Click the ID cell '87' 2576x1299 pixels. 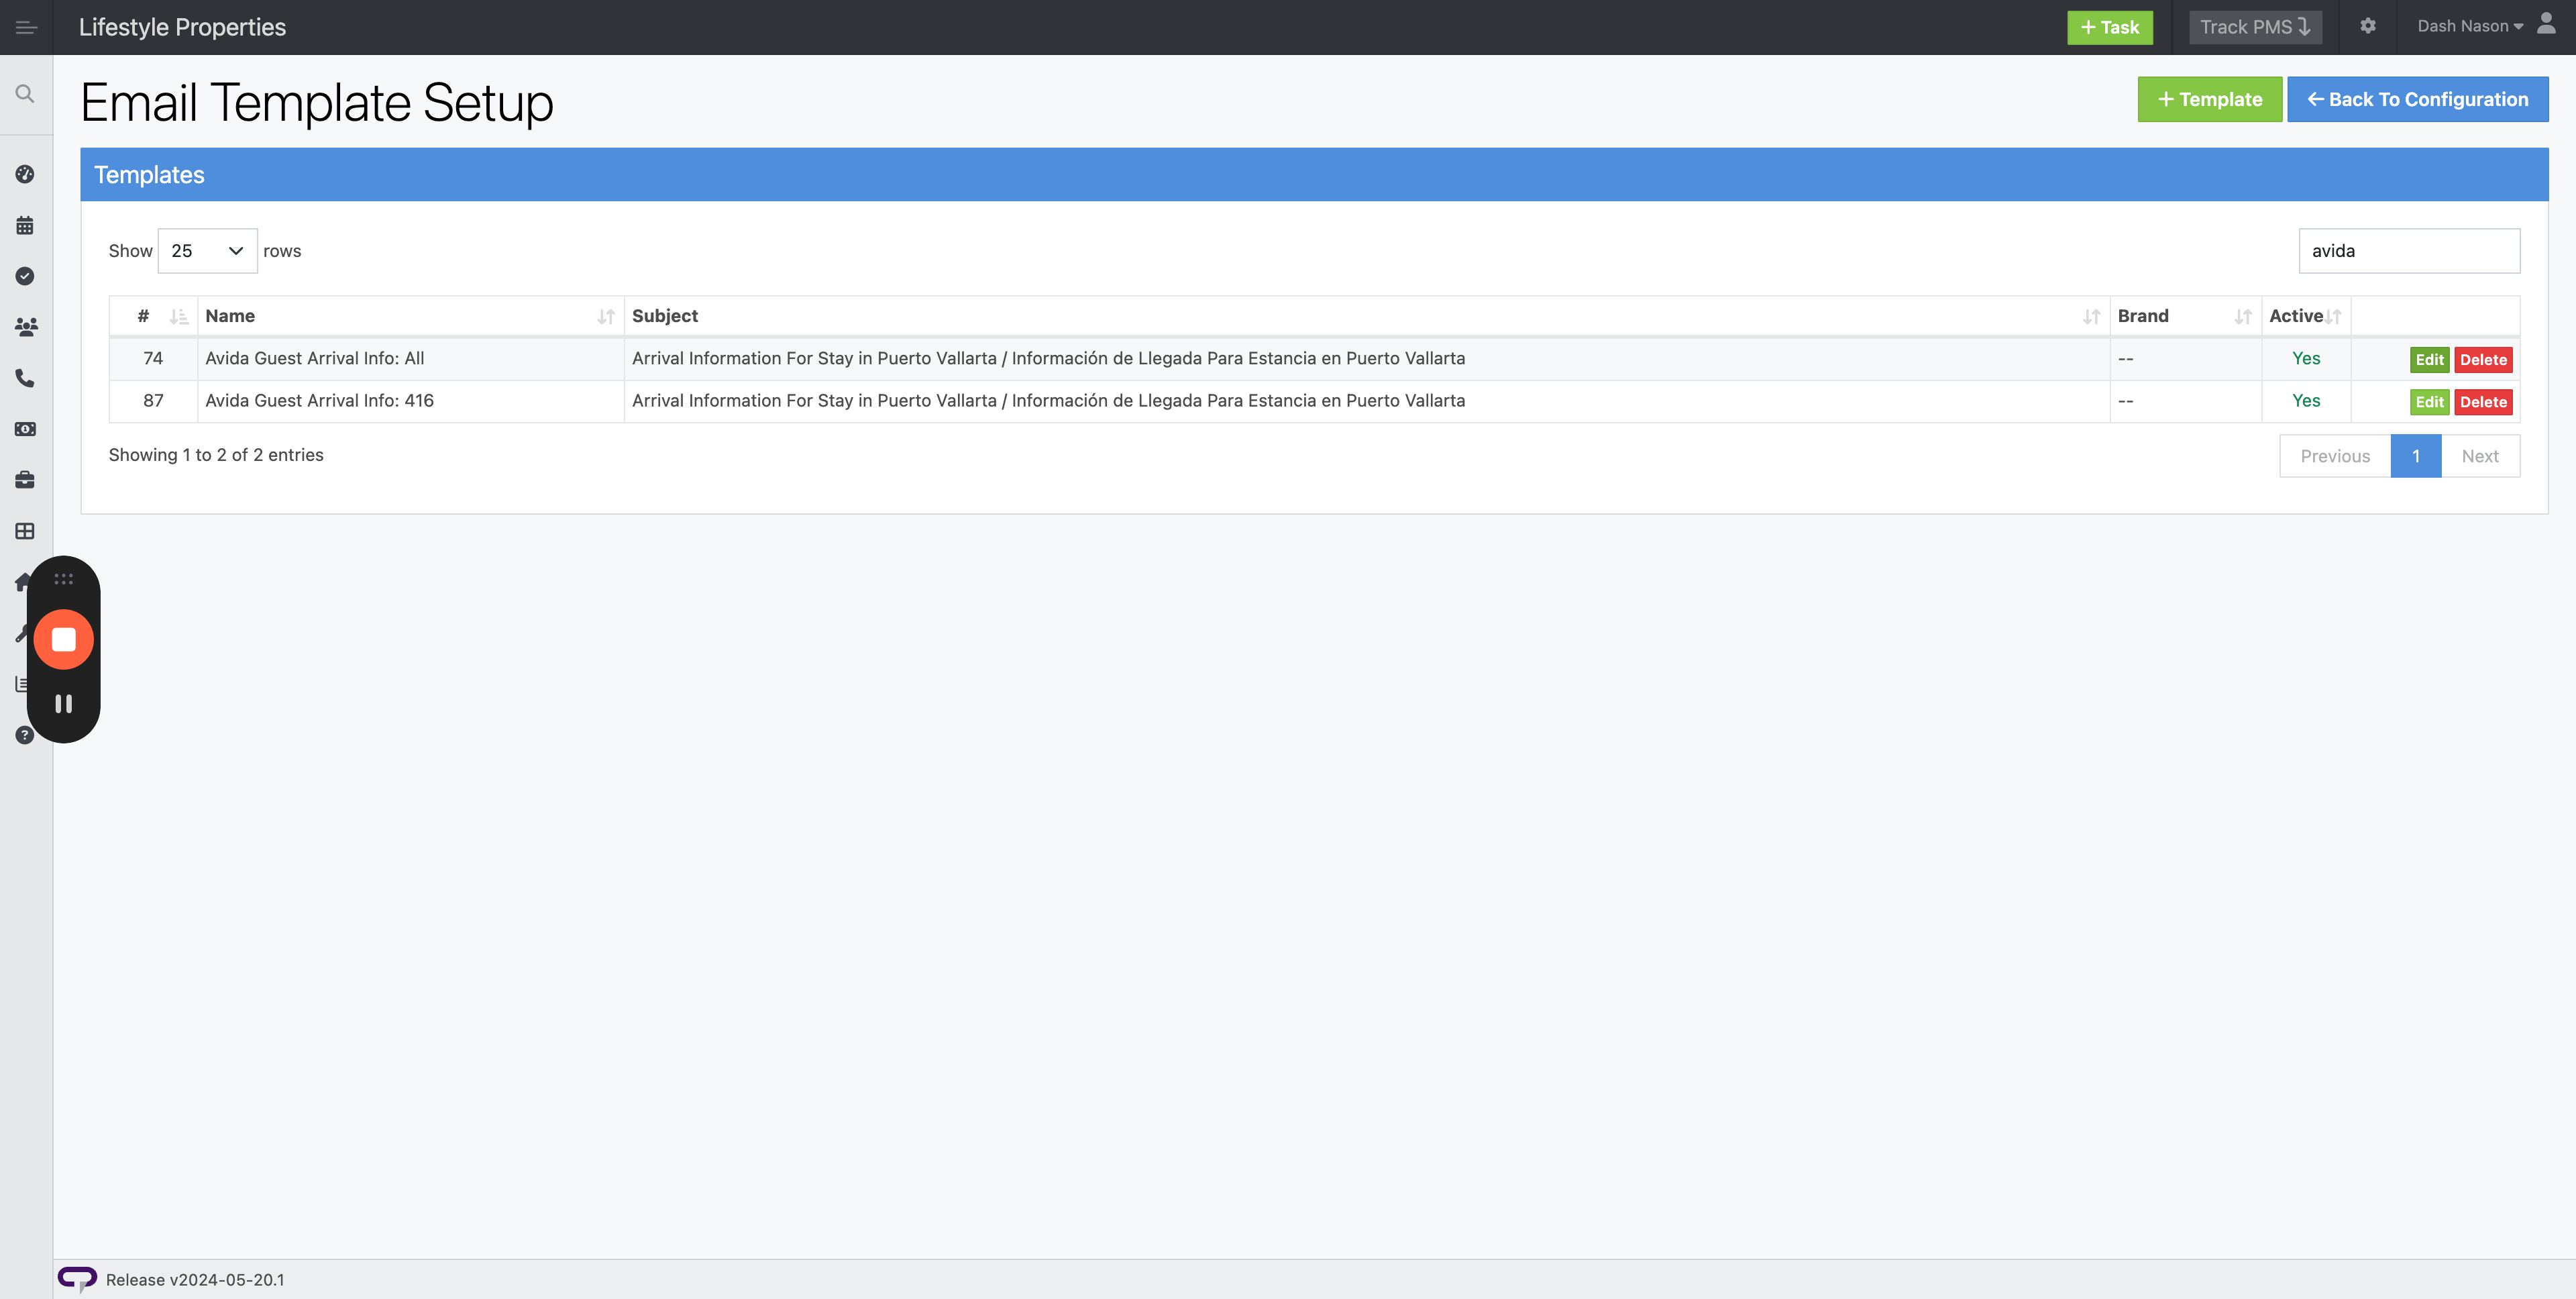(153, 400)
